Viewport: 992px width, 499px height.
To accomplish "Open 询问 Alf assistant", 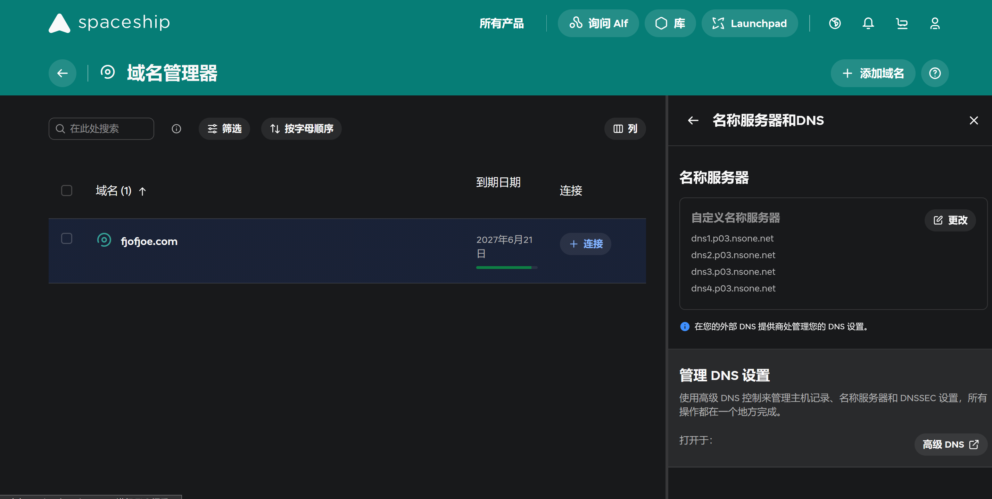I will (x=598, y=24).
